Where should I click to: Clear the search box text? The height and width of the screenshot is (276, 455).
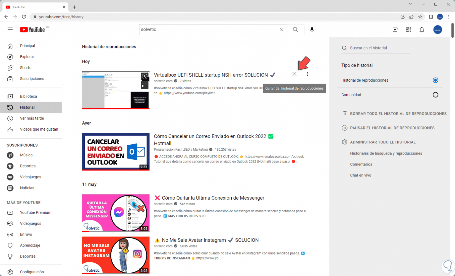282,29
